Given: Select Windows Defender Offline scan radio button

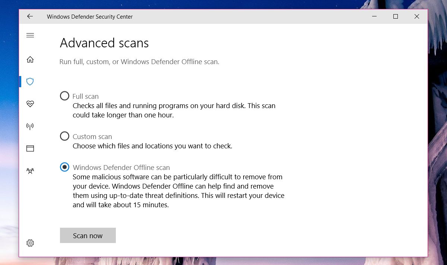Looking at the screenshot, I should (64, 167).
